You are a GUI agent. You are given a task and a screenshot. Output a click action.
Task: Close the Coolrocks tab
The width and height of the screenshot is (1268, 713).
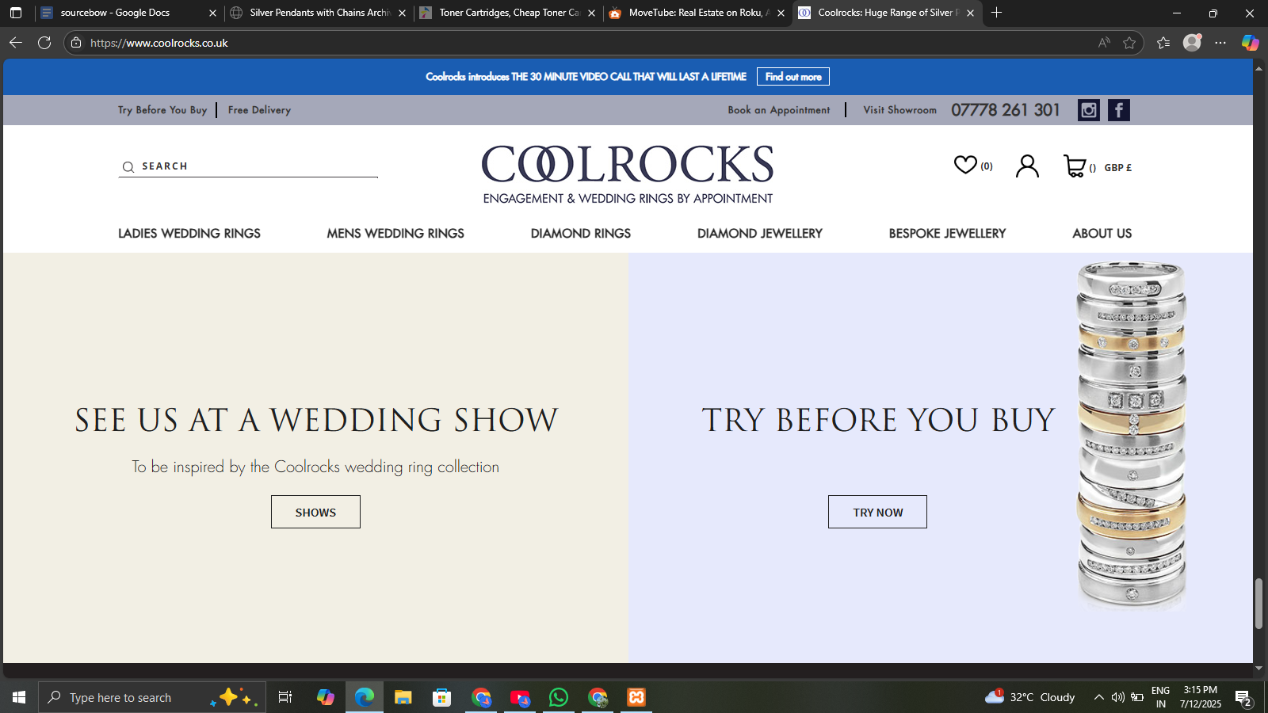click(970, 13)
